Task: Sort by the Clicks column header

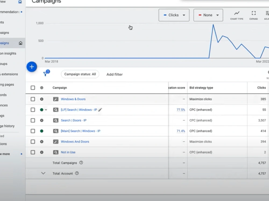Action: (x=261, y=88)
